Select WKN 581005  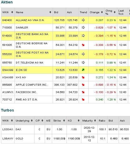click(x=7, y=45)
